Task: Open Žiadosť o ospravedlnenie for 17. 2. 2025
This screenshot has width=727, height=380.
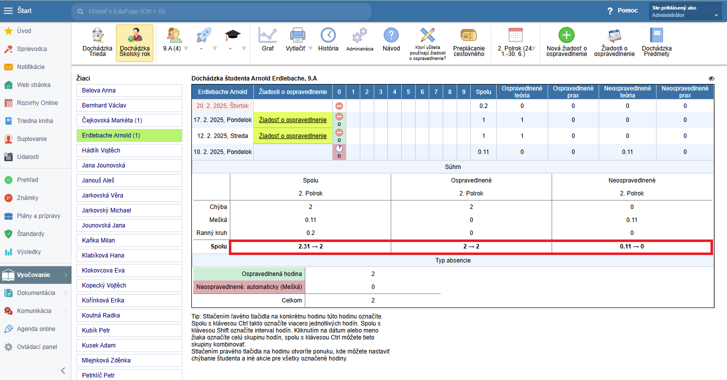Action: click(x=293, y=120)
